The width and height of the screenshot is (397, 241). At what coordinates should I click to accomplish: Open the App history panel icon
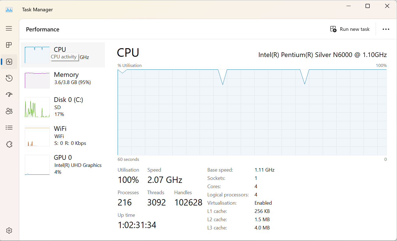coord(9,78)
